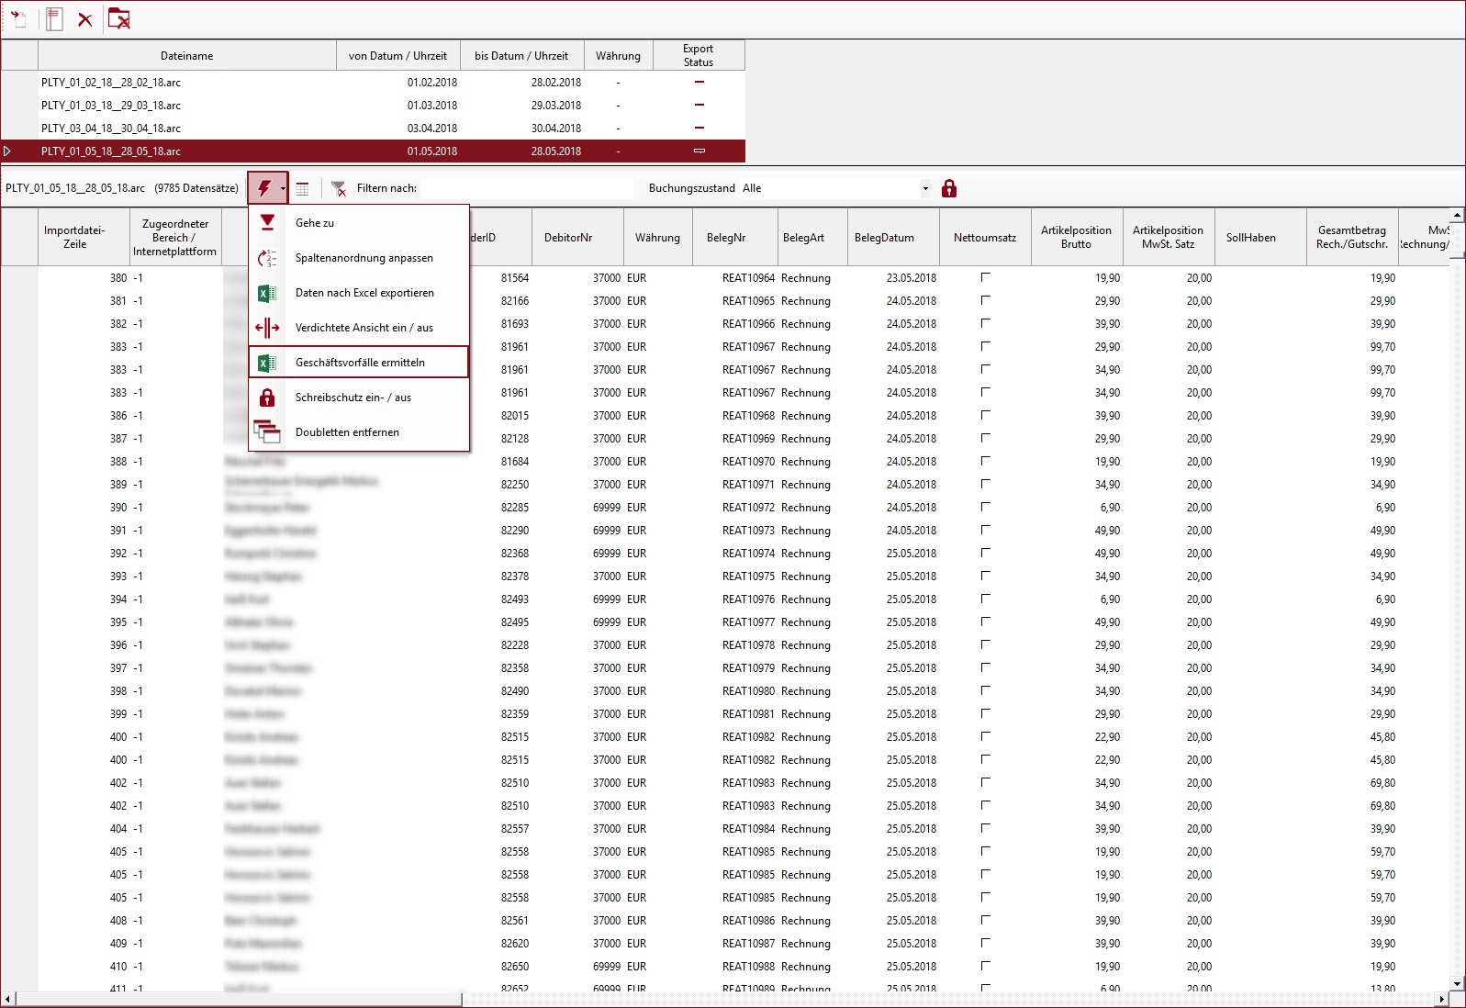The height and width of the screenshot is (1008, 1466).
Task: Click the BelegDatum column header
Action: click(884, 238)
